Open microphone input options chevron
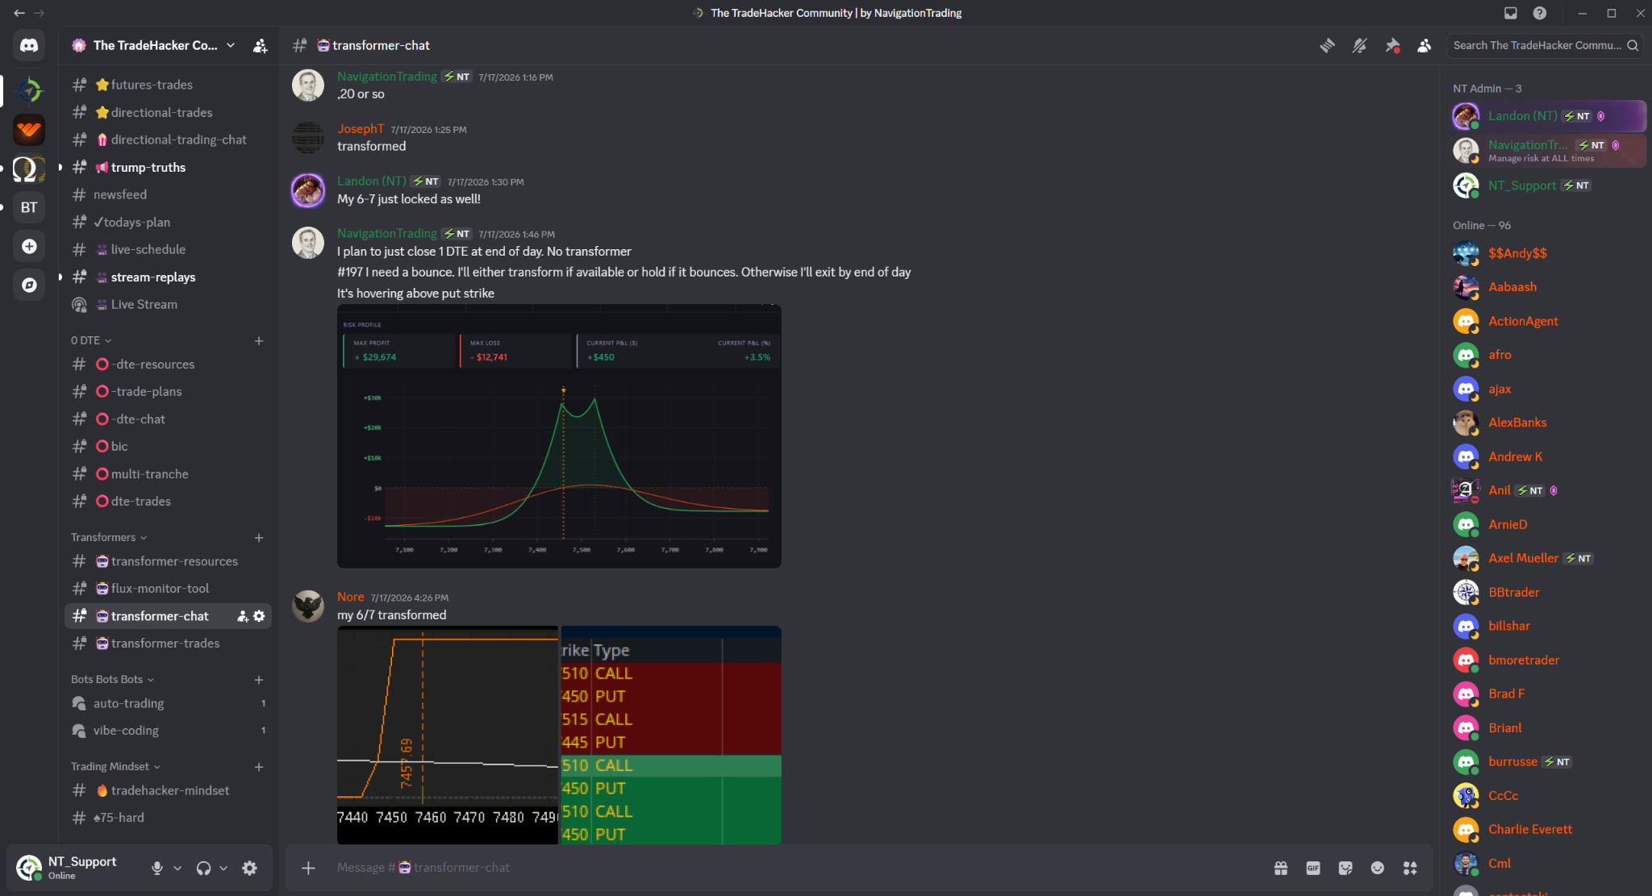Image resolution: width=1652 pixels, height=896 pixels. 177,868
